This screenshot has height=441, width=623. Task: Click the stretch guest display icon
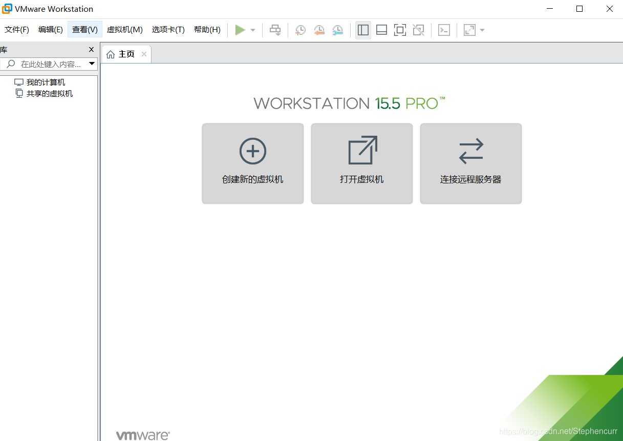pos(469,30)
